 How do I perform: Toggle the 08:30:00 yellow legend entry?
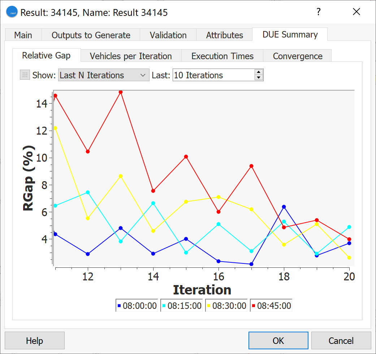pos(227,306)
